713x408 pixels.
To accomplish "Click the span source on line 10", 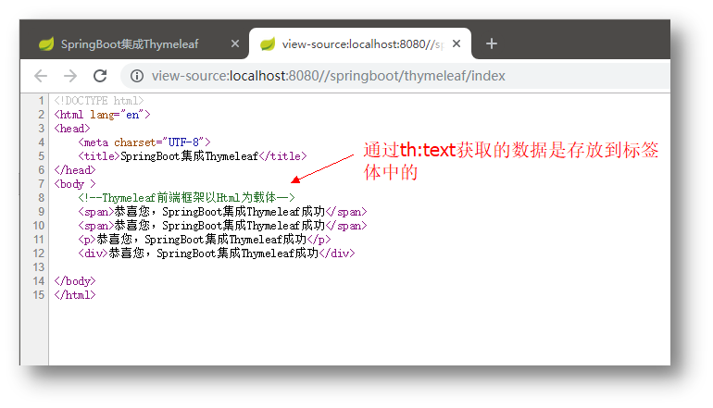I will [x=222, y=226].
